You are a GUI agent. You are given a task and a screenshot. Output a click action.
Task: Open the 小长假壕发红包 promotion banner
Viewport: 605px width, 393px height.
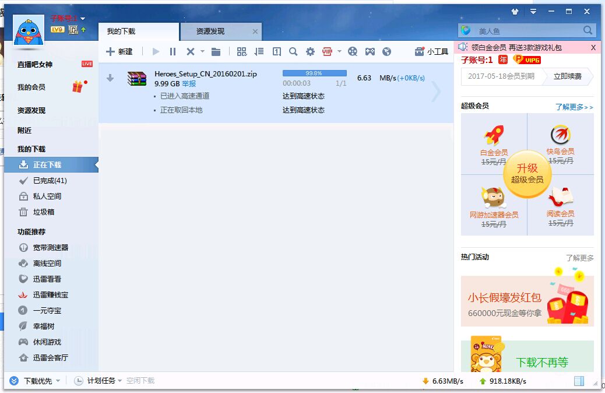[527, 301]
